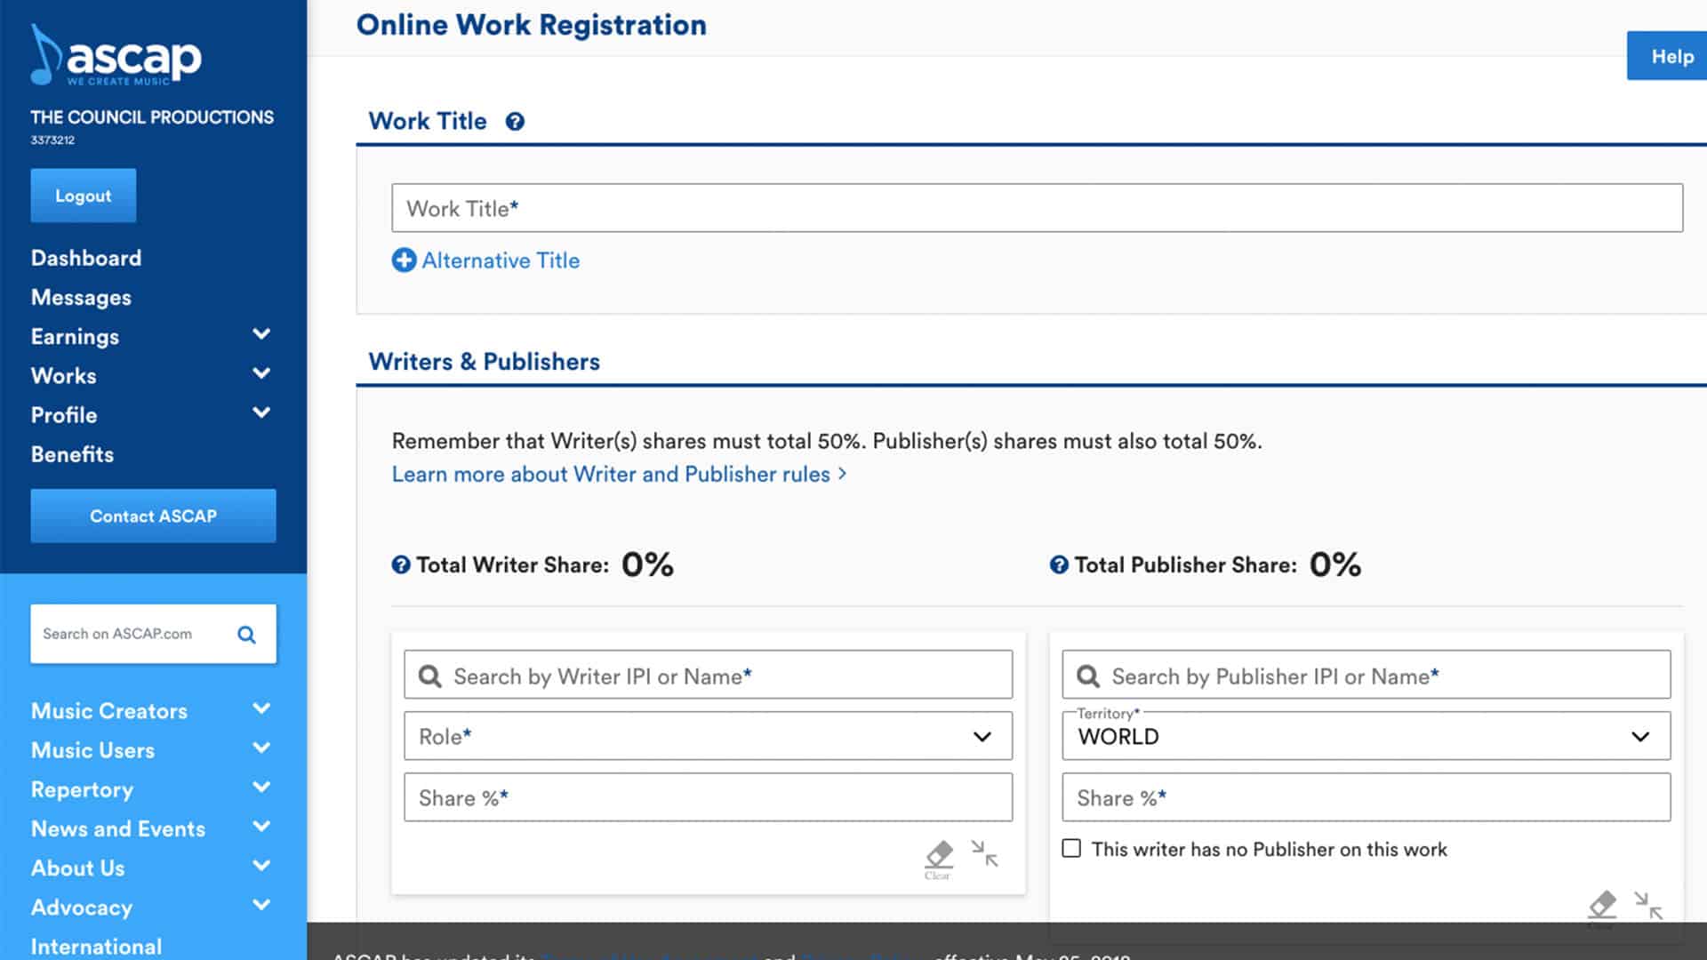1707x960 pixels.
Task: Click the Clear eraser icon in writer card
Action: click(938, 857)
